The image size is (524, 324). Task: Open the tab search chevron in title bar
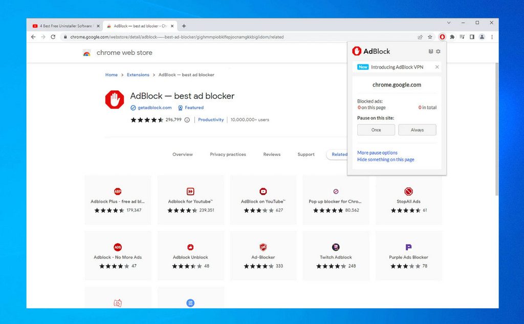tap(449, 23)
